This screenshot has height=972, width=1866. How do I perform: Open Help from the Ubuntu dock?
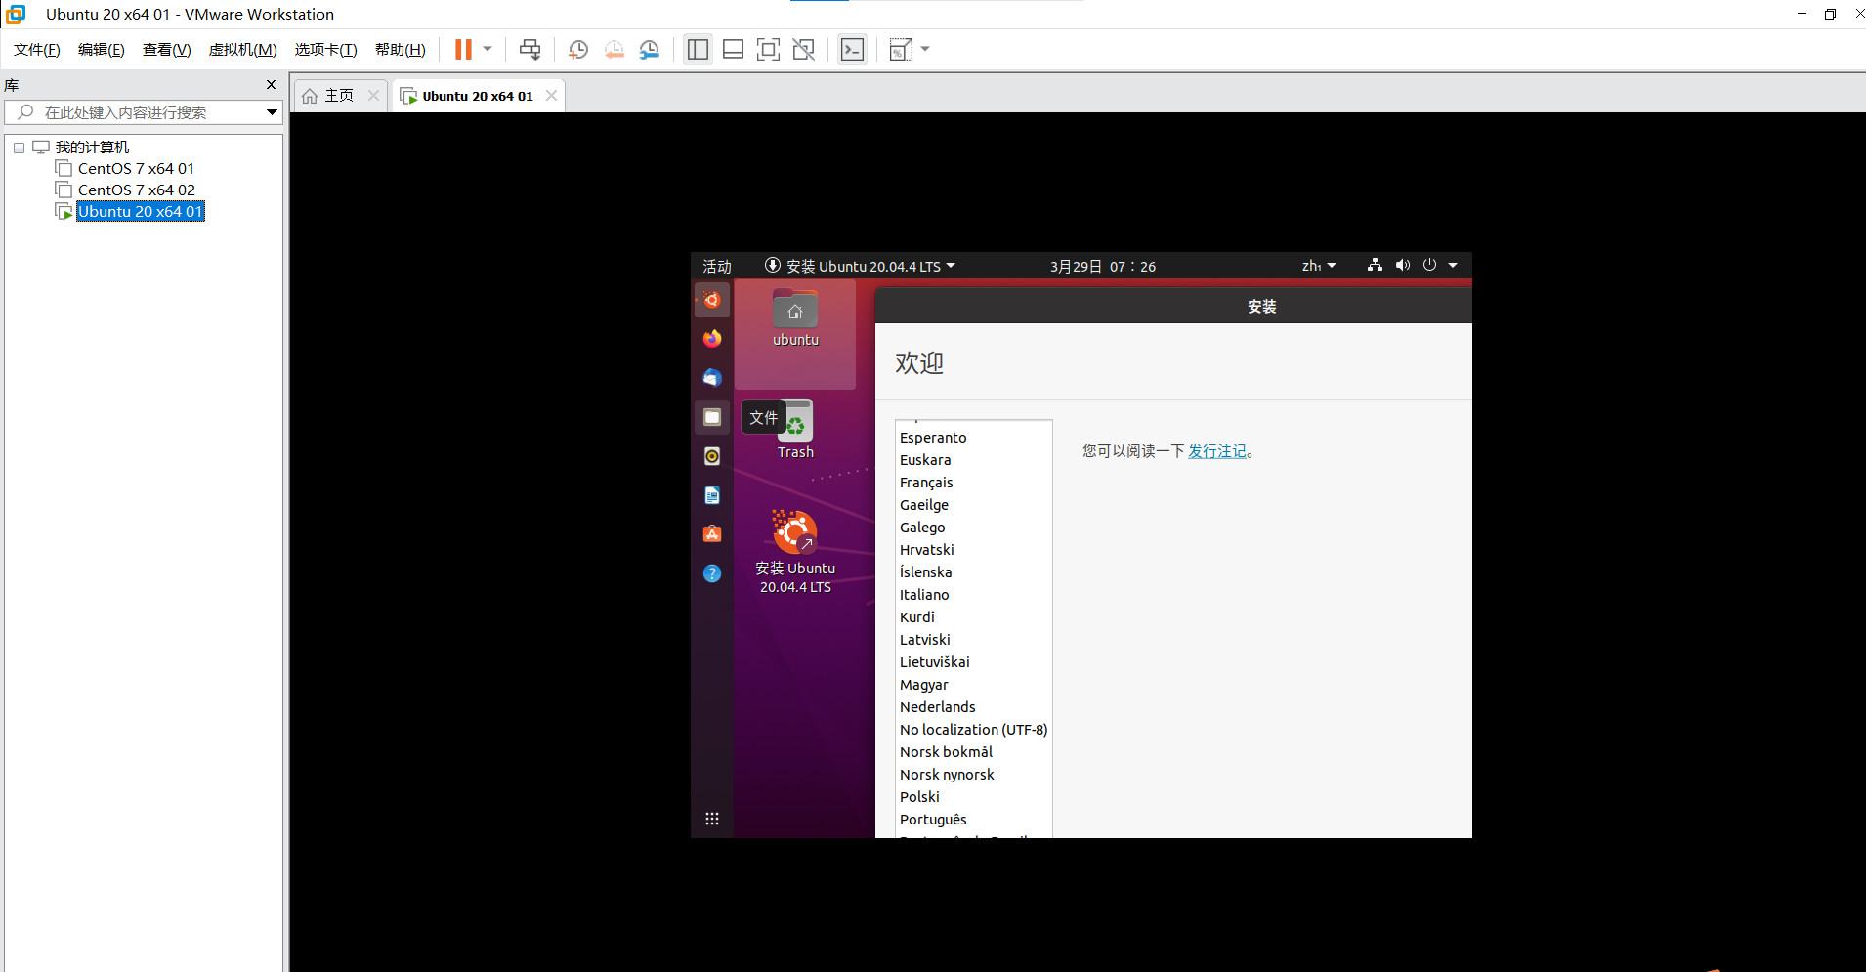712,573
